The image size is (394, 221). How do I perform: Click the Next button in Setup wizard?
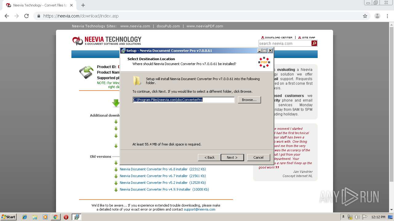click(232, 157)
